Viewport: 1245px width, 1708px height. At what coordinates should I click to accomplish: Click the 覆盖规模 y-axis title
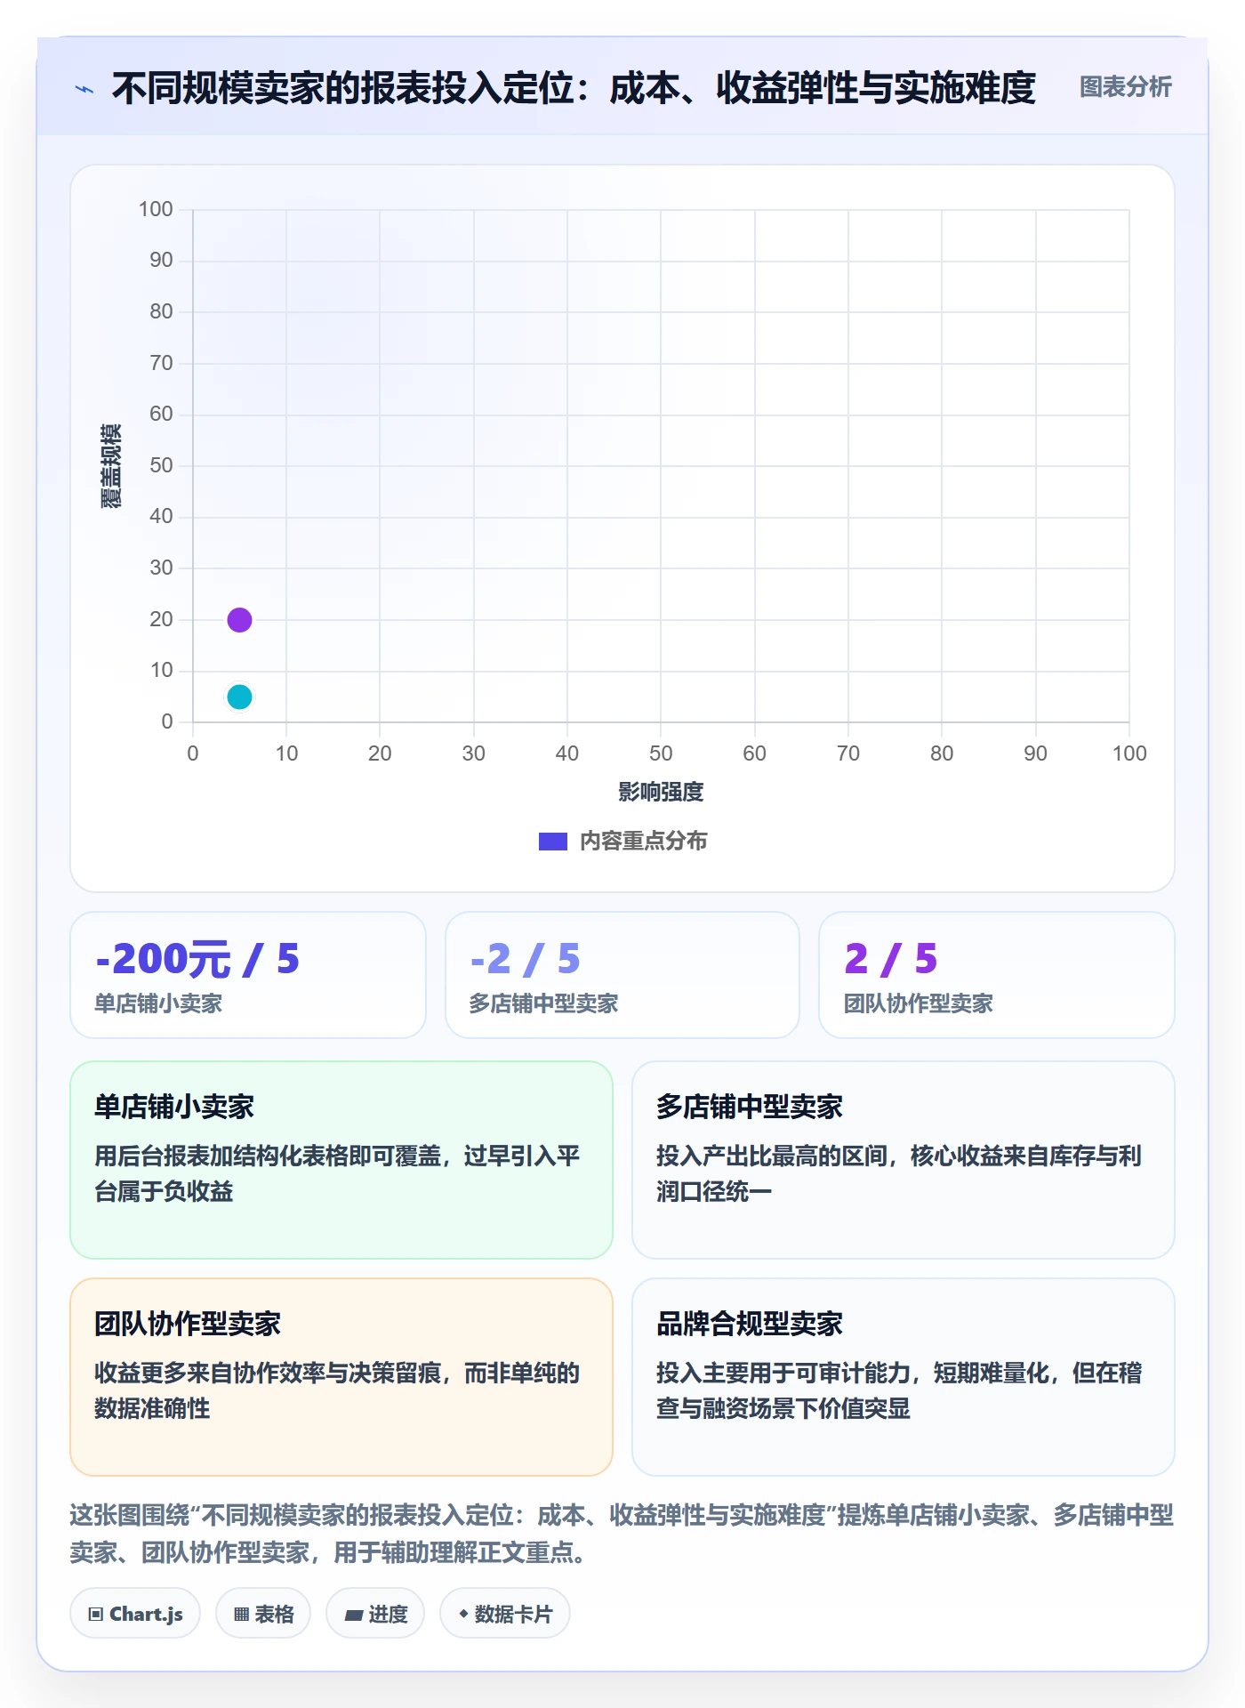click(x=110, y=466)
